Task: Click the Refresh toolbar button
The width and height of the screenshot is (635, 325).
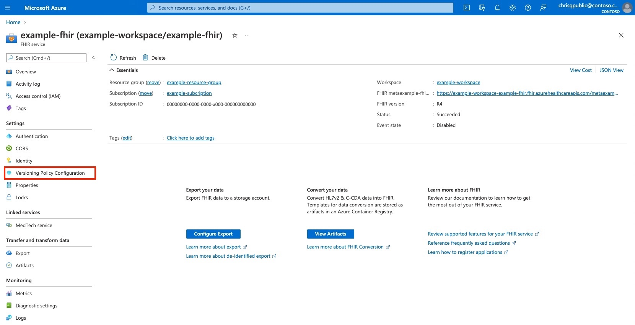Action: pyautogui.click(x=123, y=58)
